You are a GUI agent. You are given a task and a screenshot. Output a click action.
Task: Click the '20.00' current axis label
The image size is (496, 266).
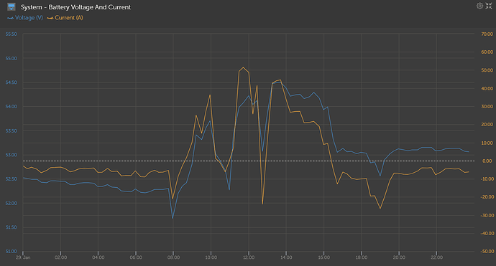(487, 125)
